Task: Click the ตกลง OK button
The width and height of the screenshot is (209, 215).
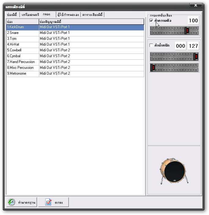Action: click(x=54, y=202)
